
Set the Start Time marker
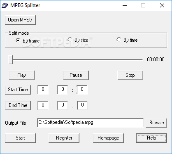[18, 90]
